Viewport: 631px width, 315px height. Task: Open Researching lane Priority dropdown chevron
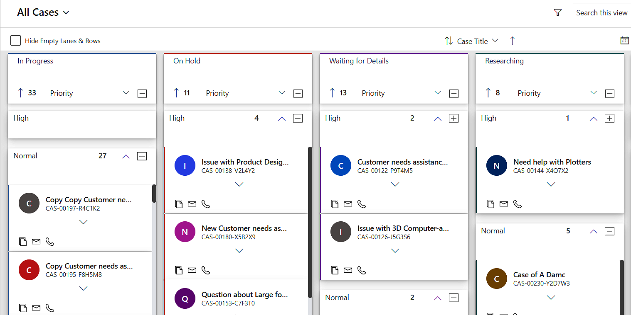pos(594,93)
